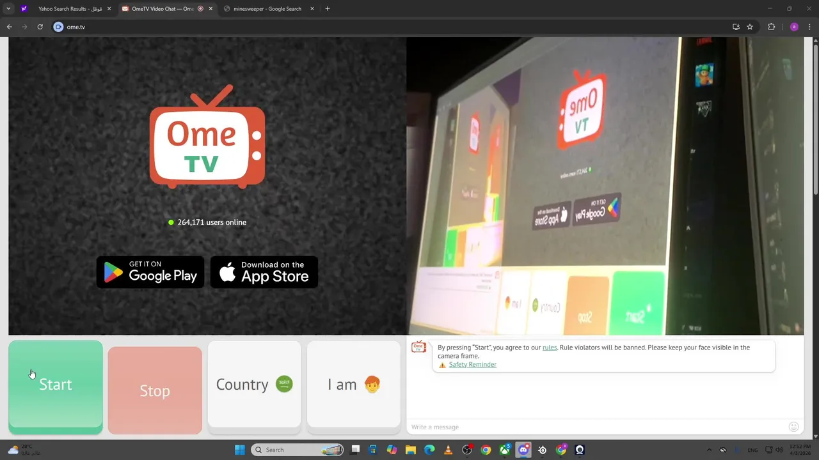Viewport: 819px width, 460px height.
Task: Open the rules link in chat notice
Action: pos(550,348)
